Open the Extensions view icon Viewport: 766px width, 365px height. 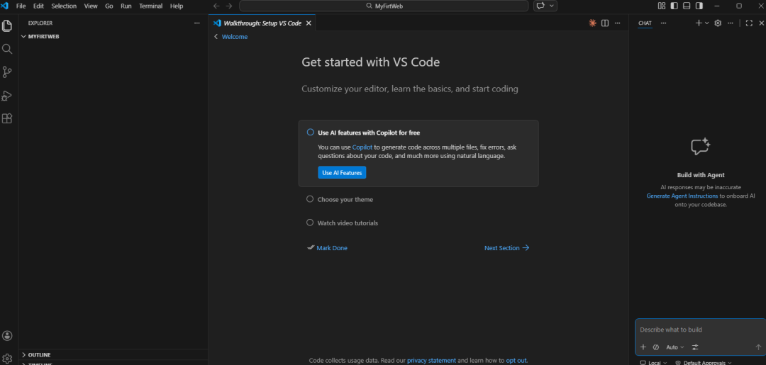[x=7, y=118]
